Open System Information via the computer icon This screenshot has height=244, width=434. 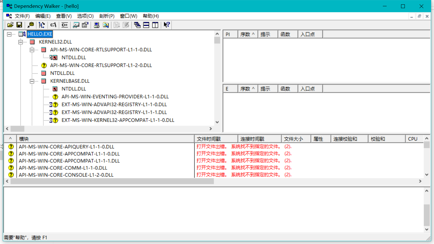pos(97,25)
